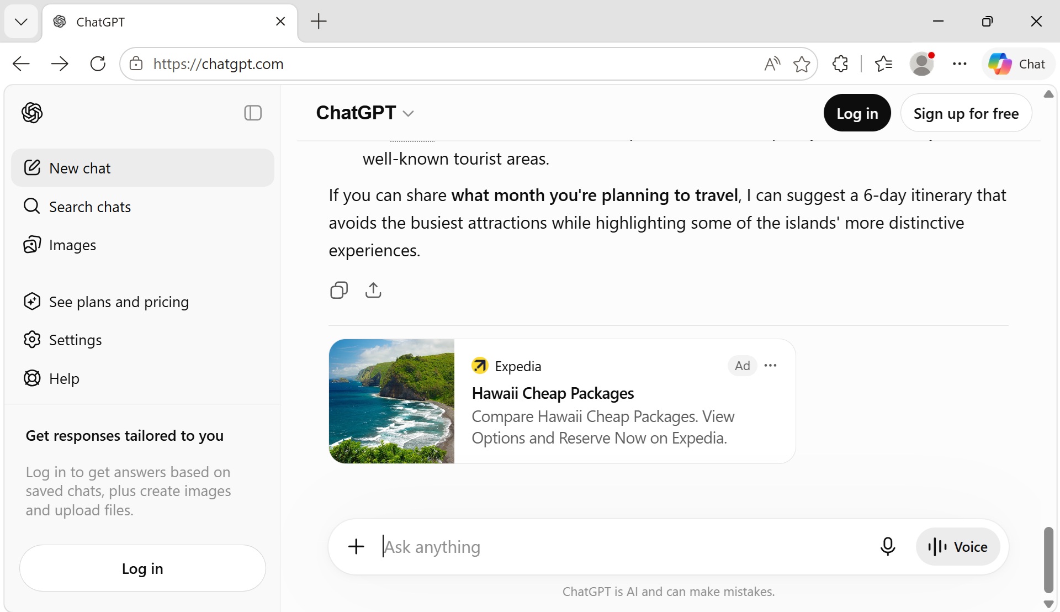Click the Images icon in the sidebar

32,244
